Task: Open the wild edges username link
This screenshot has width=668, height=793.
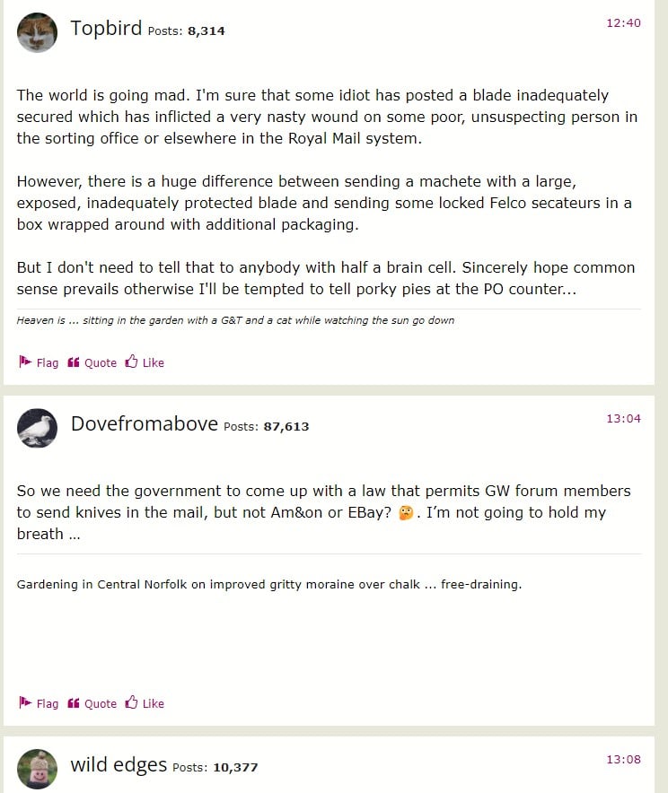Action: click(x=119, y=764)
